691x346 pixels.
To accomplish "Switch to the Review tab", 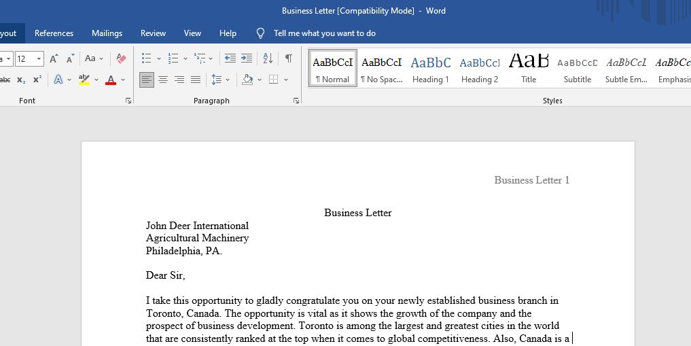I will point(154,33).
